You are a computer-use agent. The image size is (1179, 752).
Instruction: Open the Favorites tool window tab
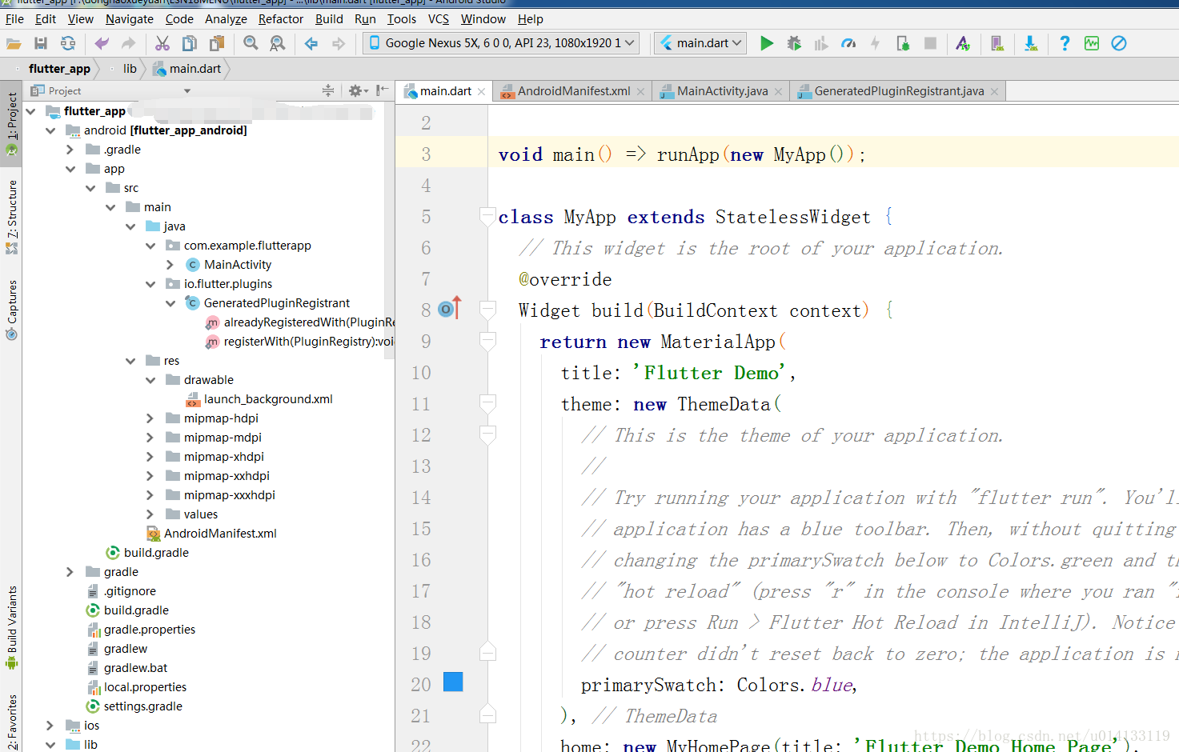(11, 722)
